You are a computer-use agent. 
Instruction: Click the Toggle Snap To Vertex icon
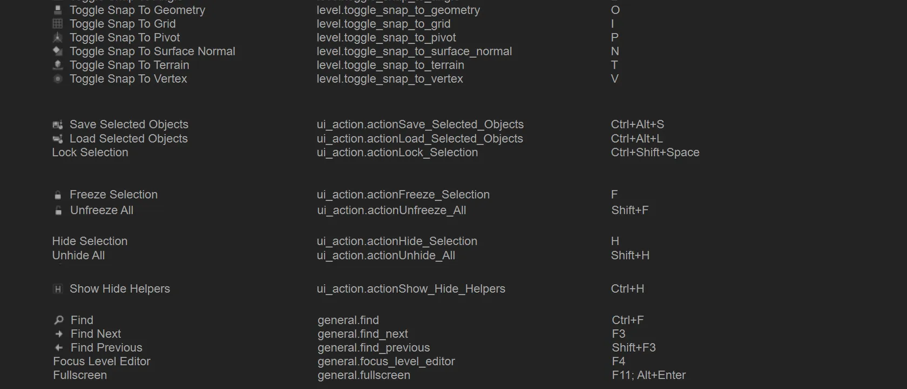tap(58, 79)
